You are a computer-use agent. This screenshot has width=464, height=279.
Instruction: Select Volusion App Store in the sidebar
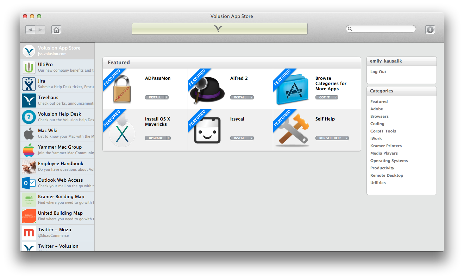click(x=57, y=51)
